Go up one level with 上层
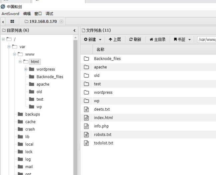The width and height of the screenshot is (216, 175). 115,40
